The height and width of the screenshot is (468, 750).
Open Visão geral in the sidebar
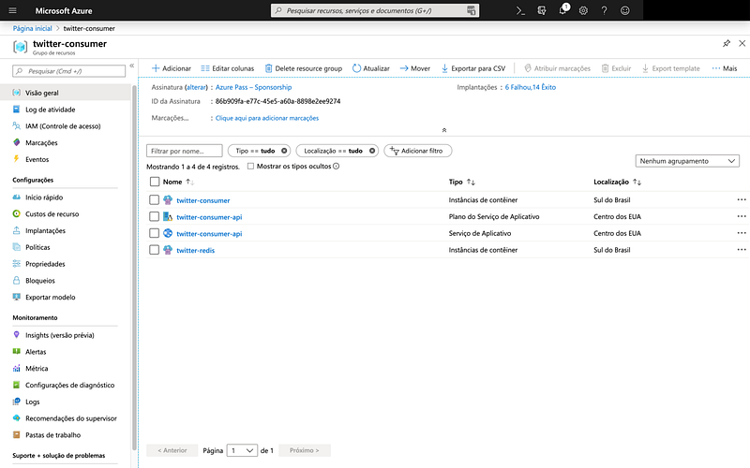click(x=65, y=93)
